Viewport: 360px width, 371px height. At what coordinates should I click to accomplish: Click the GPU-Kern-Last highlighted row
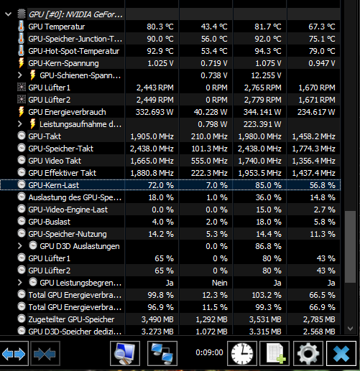point(170,185)
